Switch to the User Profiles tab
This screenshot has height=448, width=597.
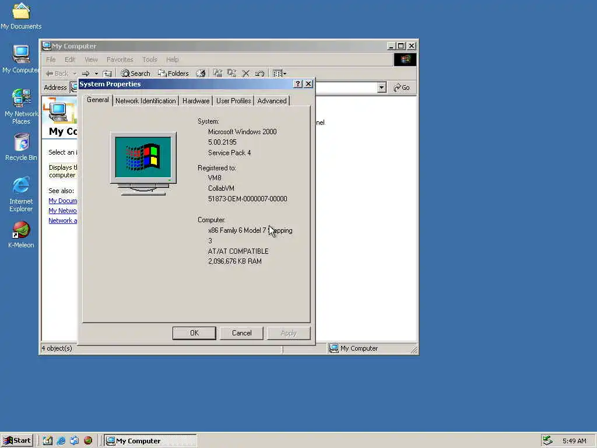233,101
